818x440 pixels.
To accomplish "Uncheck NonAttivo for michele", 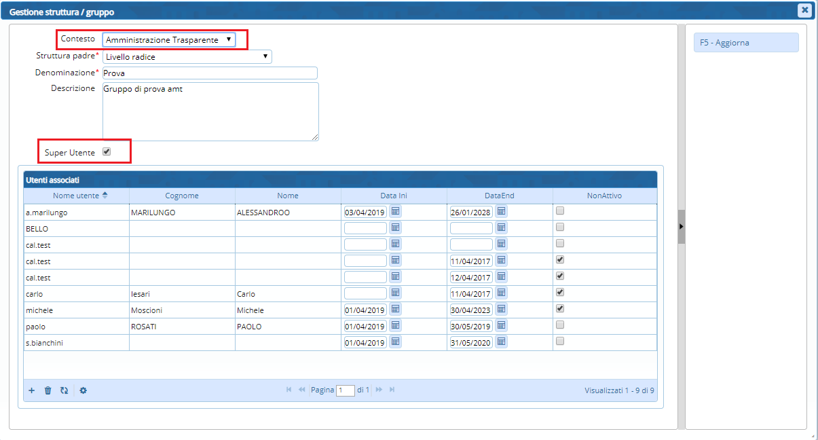I will click(560, 309).
